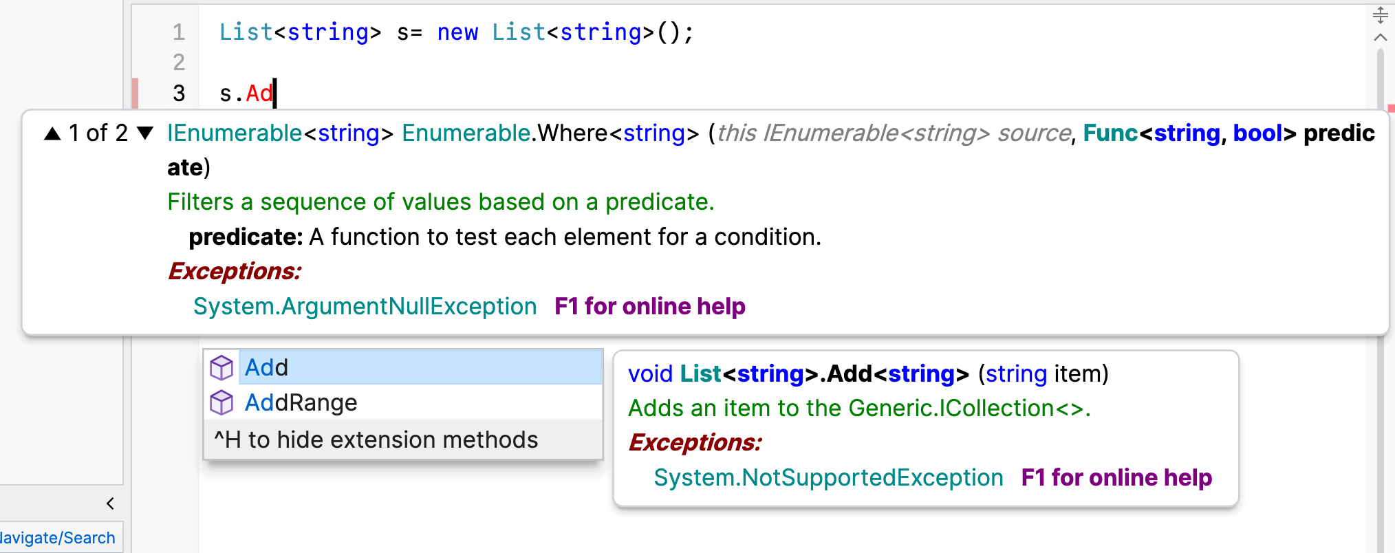
Task: Click the red error marker on scrollbar
Action: (x=1391, y=108)
